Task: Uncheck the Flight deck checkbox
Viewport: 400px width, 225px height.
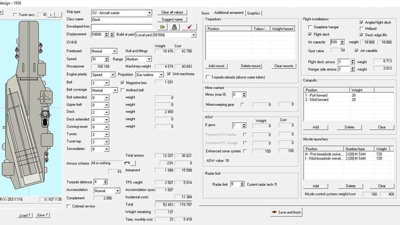Action: pos(310,34)
